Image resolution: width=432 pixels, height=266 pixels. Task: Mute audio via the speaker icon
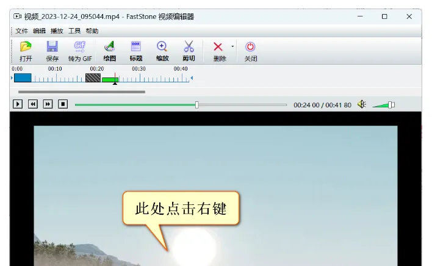pos(361,104)
